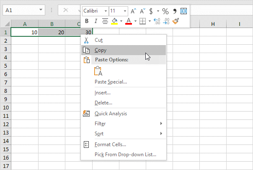Toggle italic formatting in mini toolbar
253x170 pixels.
[x=96, y=21]
